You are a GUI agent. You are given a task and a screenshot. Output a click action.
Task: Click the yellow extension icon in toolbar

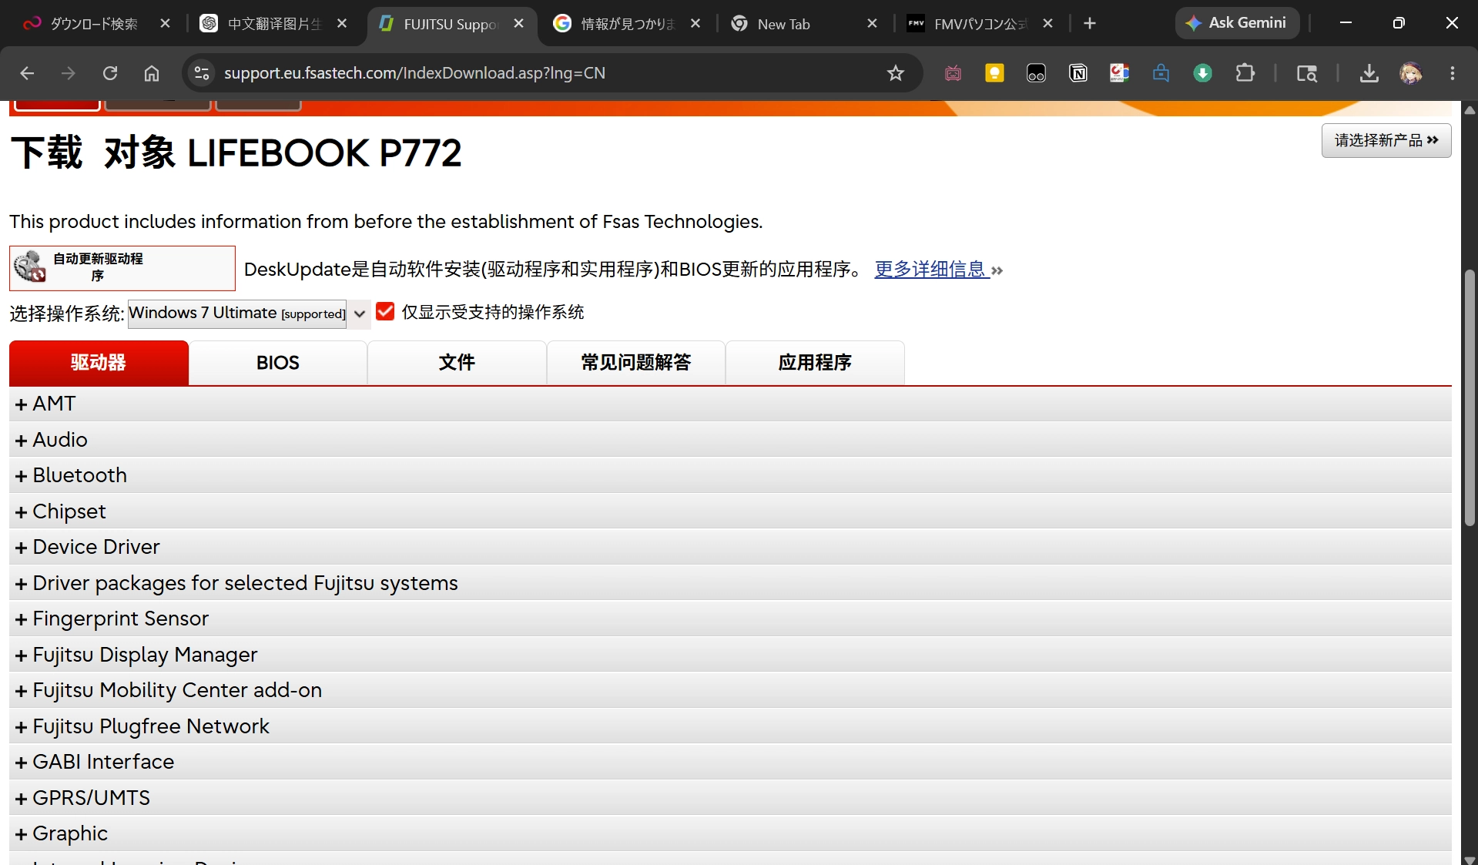[x=994, y=73]
